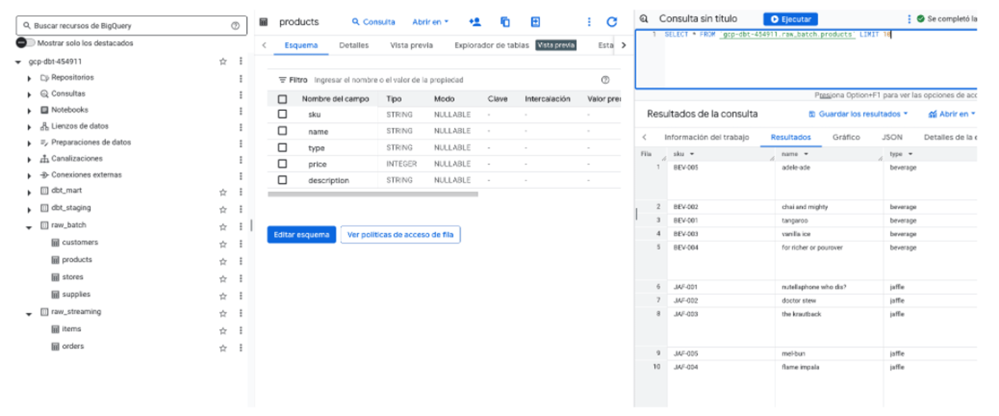Click the search icon in Consulta sin título tab

(x=644, y=19)
